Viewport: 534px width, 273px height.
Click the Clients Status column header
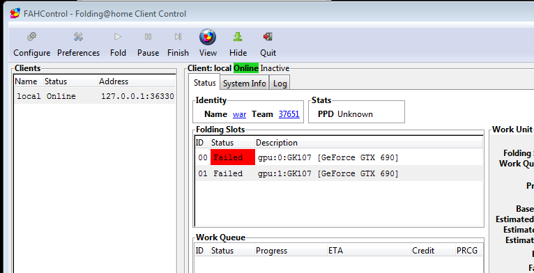click(x=70, y=81)
